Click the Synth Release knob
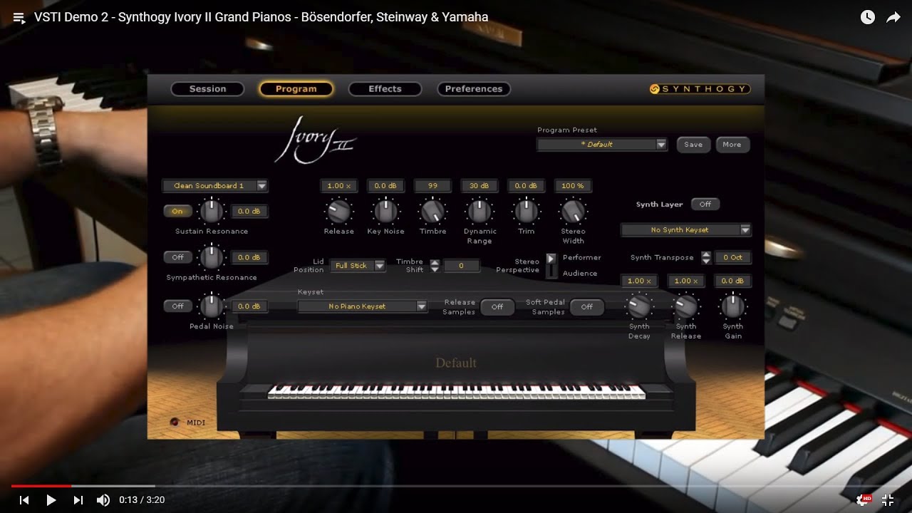912x513 pixels. tap(685, 306)
